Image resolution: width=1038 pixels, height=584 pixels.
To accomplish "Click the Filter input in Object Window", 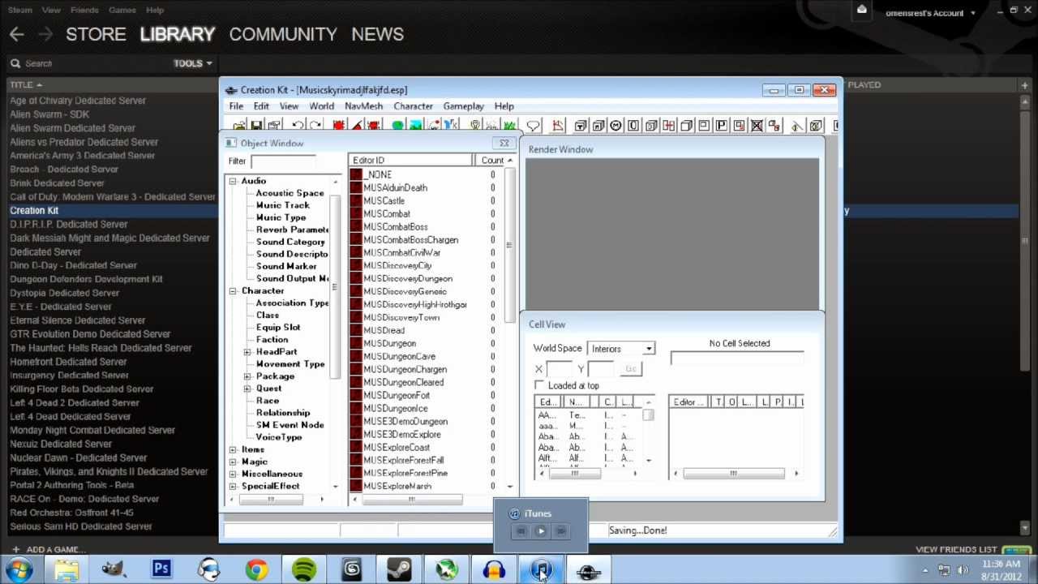I will 283,161.
